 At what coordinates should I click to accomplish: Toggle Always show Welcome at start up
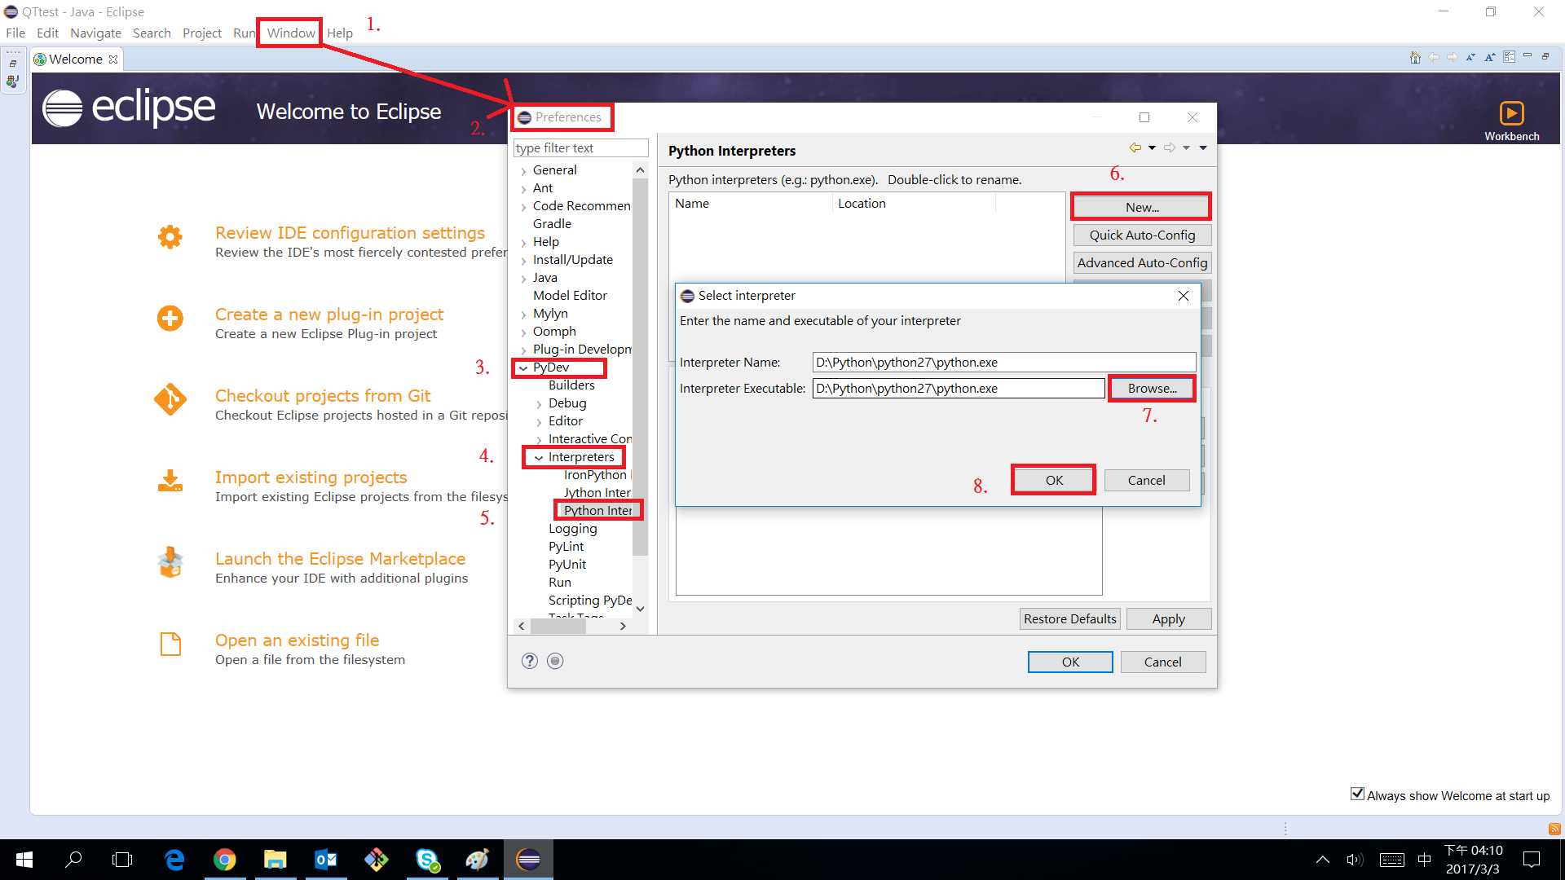[x=1357, y=794]
